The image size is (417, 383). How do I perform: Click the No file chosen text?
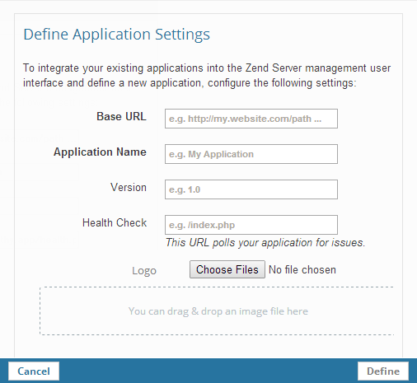302,269
